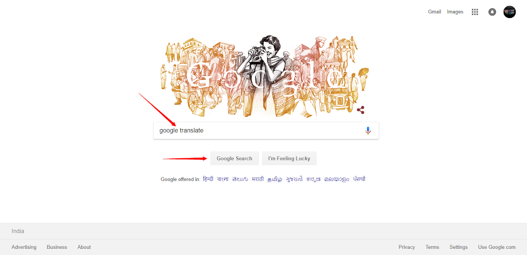The height and width of the screenshot is (255, 527).
Task: Select Use Google.com link
Action: 497,247
